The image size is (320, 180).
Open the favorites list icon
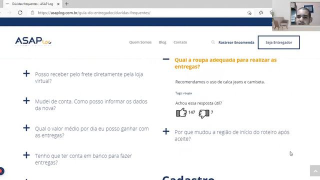pos(261,13)
